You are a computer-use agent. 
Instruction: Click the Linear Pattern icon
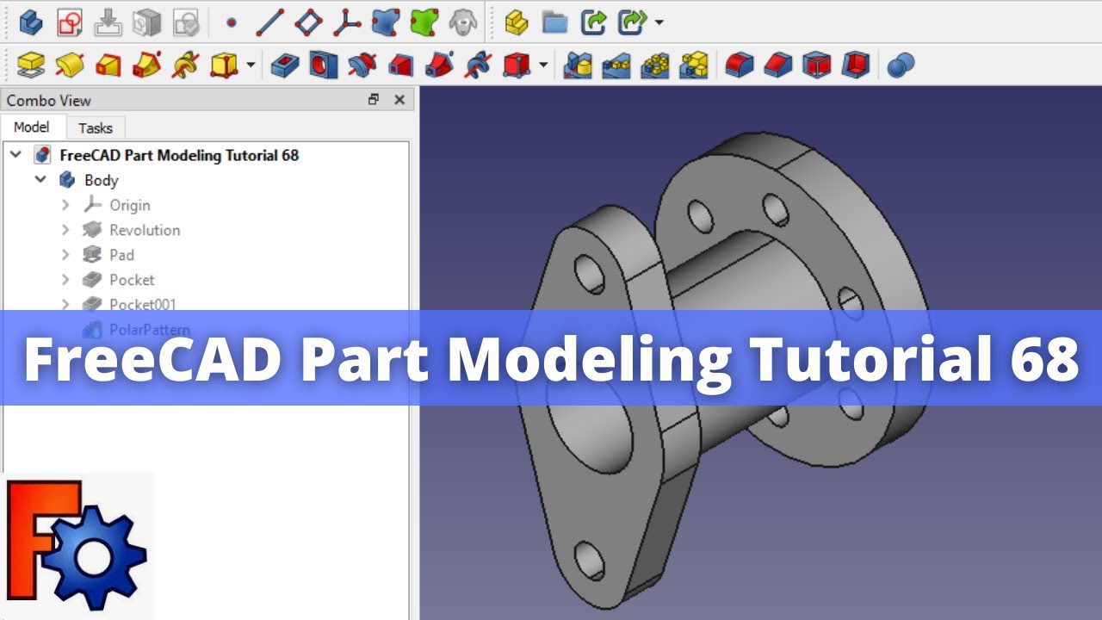pyautogui.click(x=616, y=65)
